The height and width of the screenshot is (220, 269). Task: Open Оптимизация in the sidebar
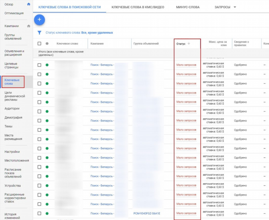pyautogui.click(x=14, y=13)
